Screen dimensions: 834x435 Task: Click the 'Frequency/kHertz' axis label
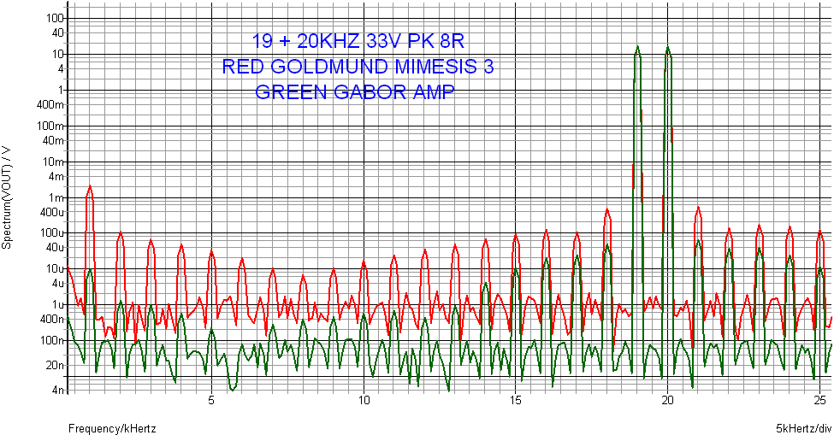pyautogui.click(x=112, y=428)
